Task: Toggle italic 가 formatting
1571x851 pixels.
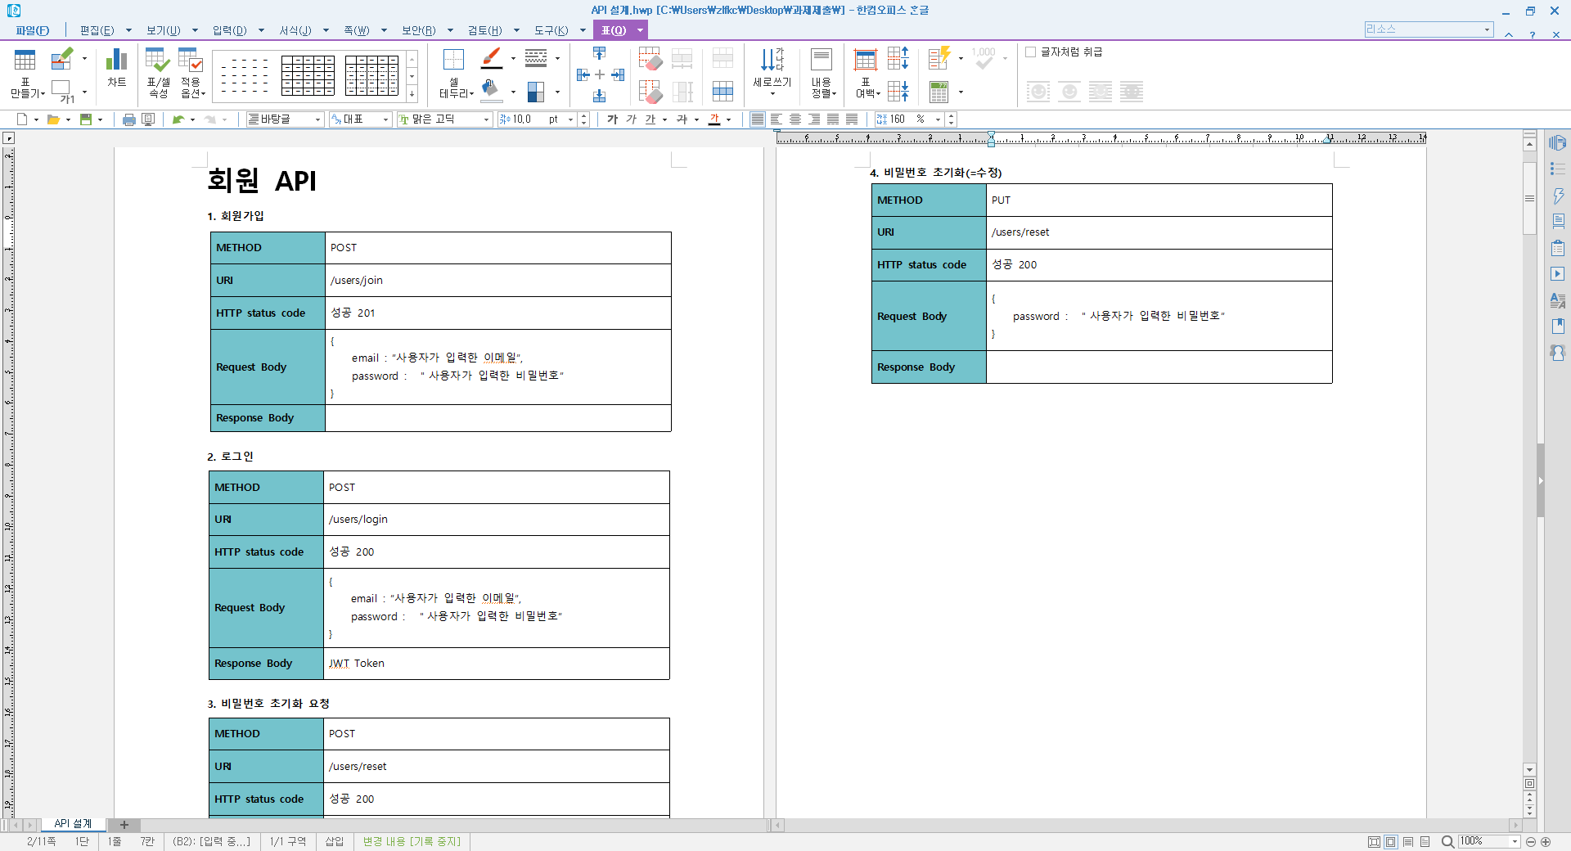Action: (632, 119)
